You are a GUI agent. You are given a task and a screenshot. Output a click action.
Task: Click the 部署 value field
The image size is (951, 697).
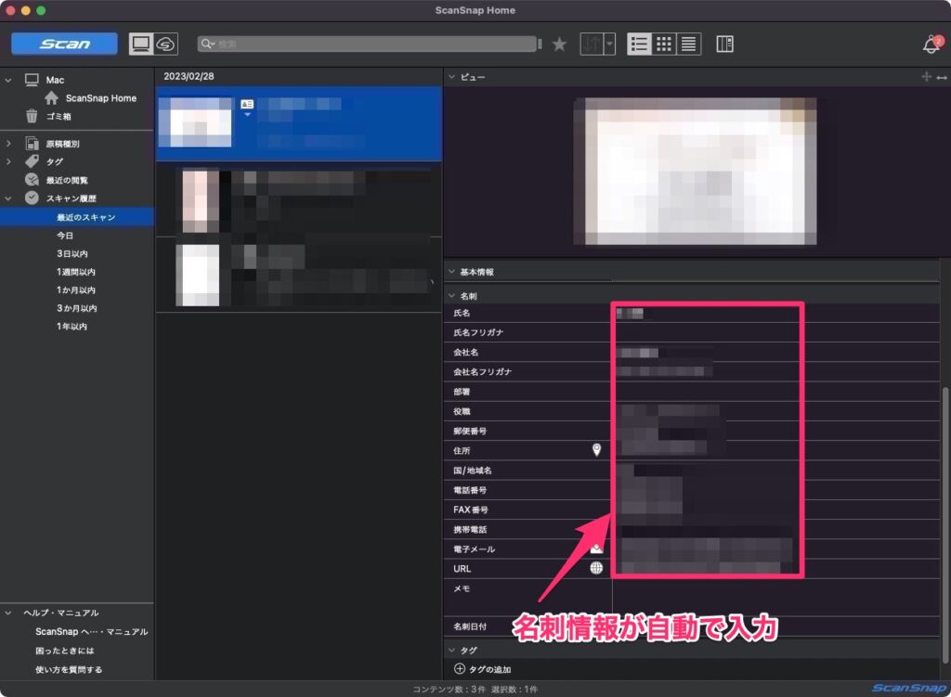point(775,392)
